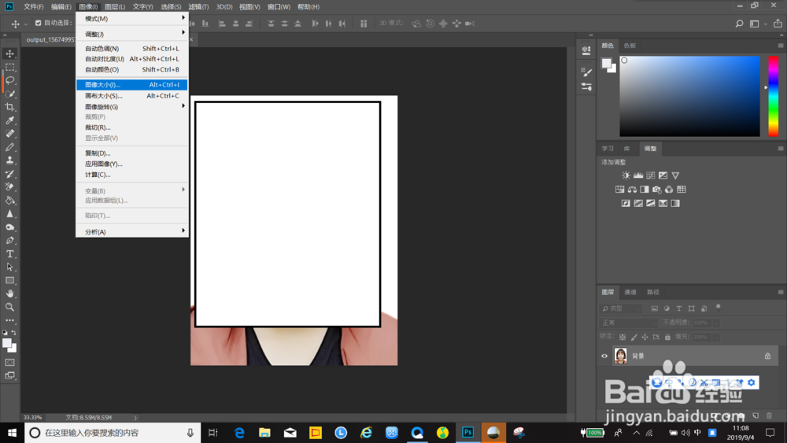
Task: Select the History Brush tool
Action: coord(10,174)
